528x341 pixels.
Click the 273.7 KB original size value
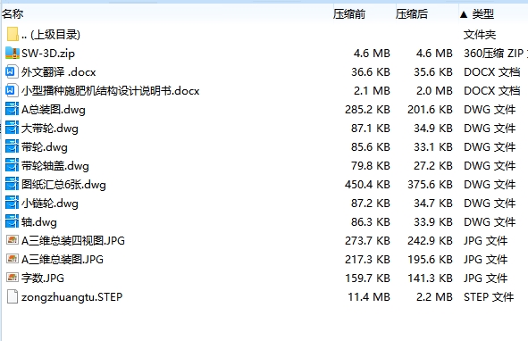pyautogui.click(x=367, y=241)
